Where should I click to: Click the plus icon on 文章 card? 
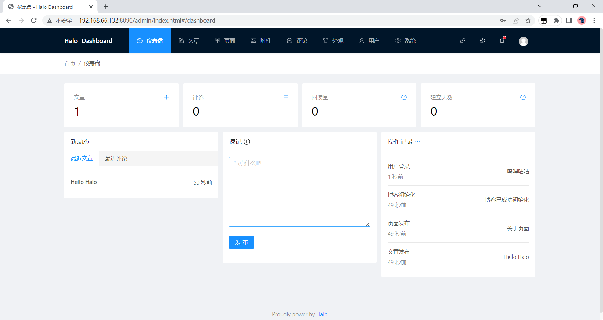(166, 97)
